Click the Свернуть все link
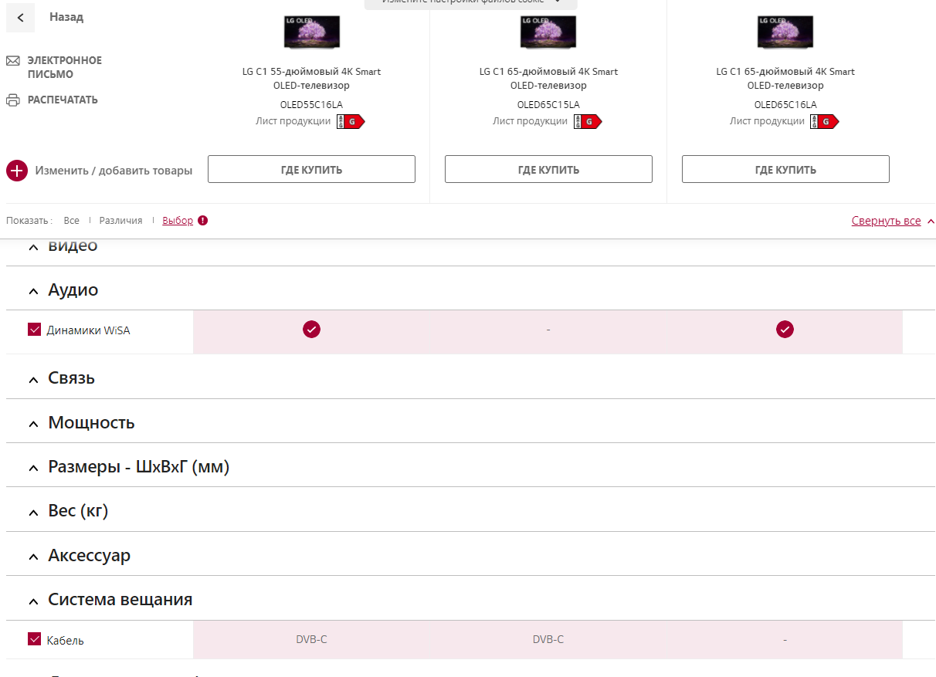 tap(886, 221)
